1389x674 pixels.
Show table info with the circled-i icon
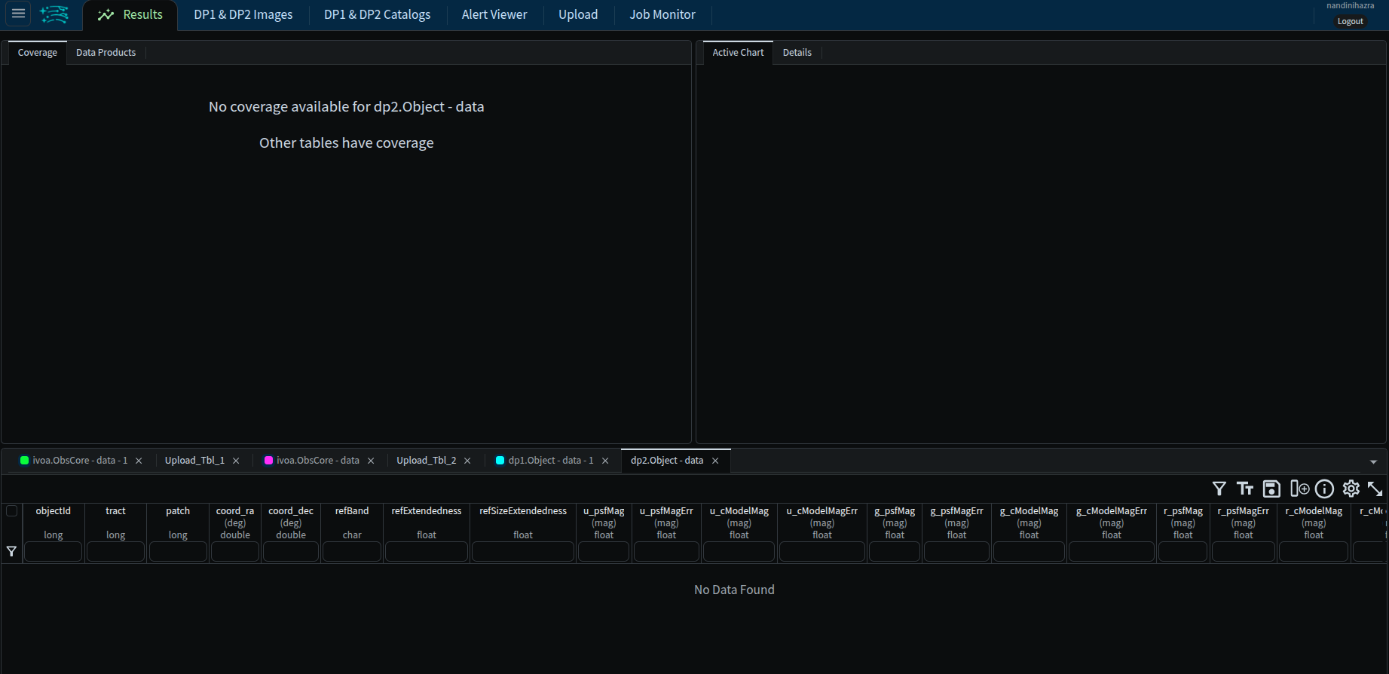[1324, 489]
